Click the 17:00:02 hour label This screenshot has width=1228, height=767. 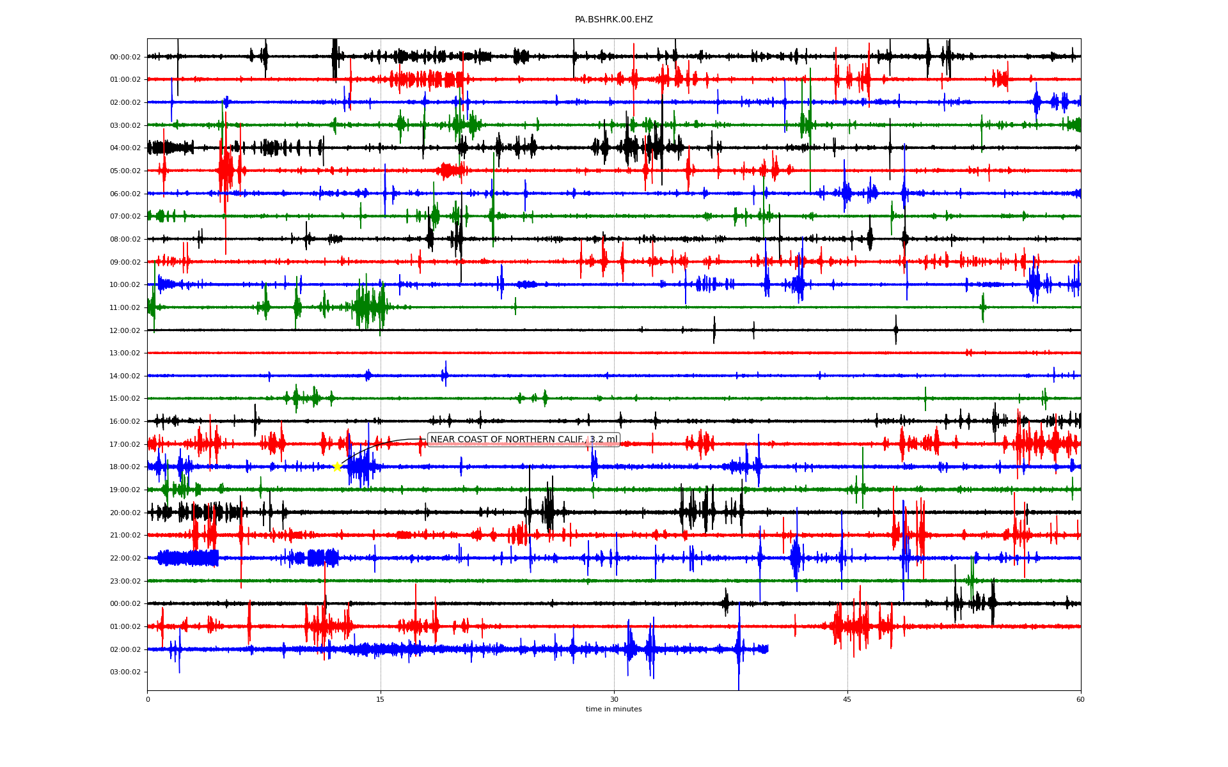point(125,445)
